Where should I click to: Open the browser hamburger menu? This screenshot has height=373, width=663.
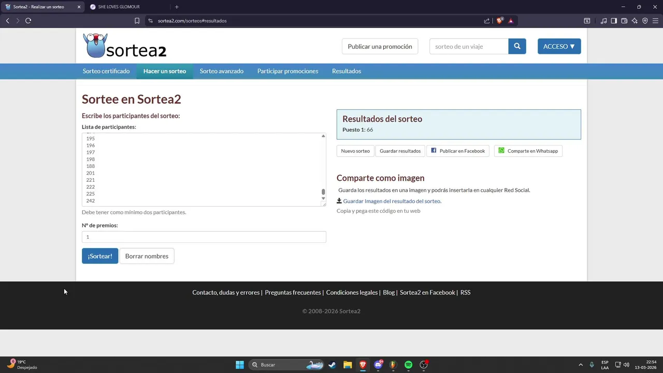655,21
